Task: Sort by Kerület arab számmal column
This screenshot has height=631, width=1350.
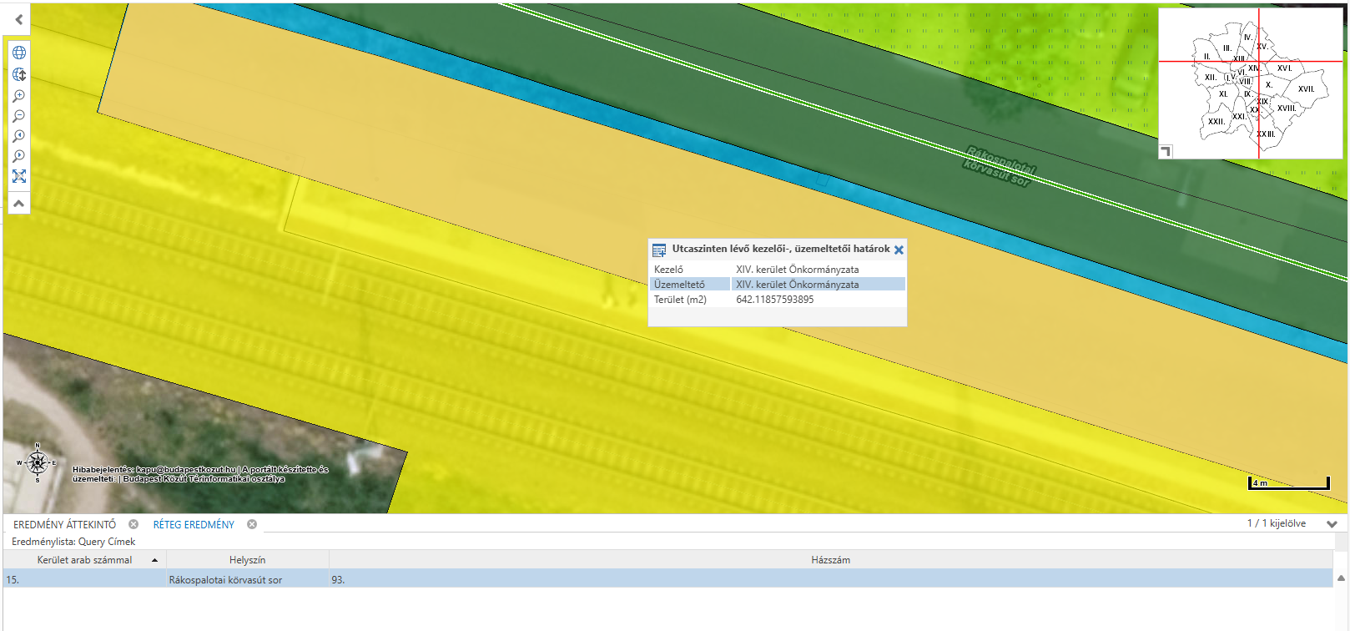Action: click(x=84, y=560)
